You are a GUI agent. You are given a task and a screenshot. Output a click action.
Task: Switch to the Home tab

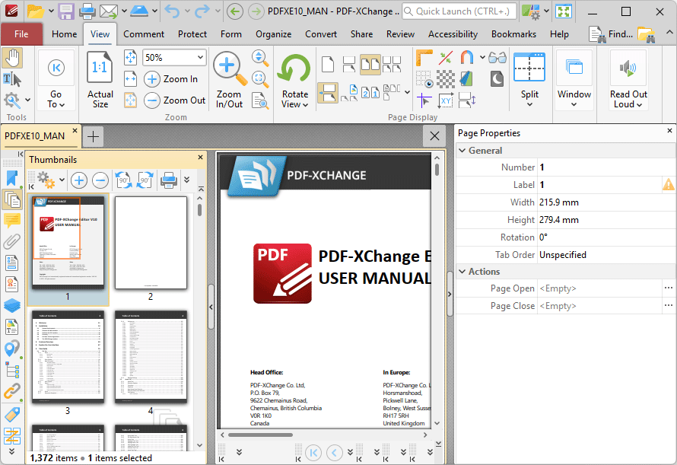coord(65,34)
